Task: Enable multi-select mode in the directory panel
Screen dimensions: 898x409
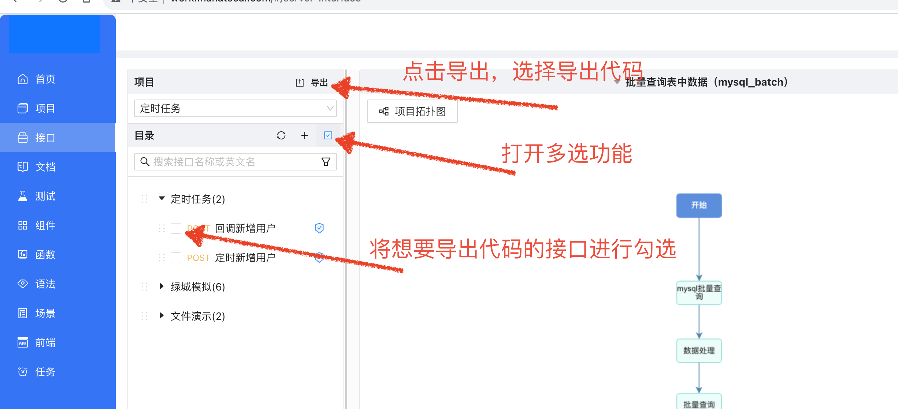Action: (328, 136)
